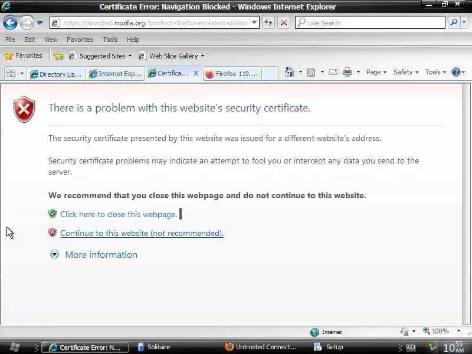Viewport: 472px width, 354px height.
Task: Open Setup window from taskbar
Action: [329, 347]
